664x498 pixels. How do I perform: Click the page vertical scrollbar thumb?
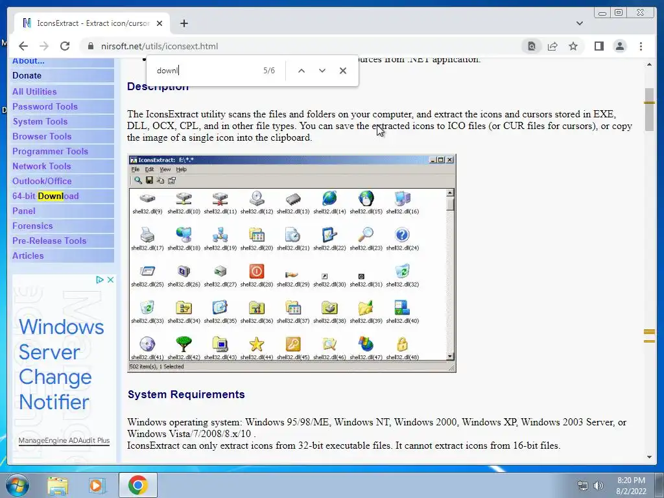[649, 110]
